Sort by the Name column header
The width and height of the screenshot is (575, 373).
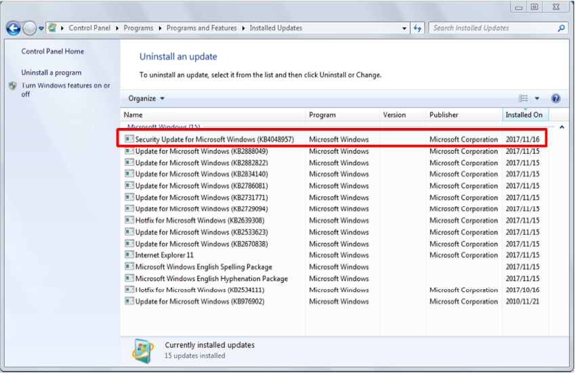pyautogui.click(x=213, y=114)
